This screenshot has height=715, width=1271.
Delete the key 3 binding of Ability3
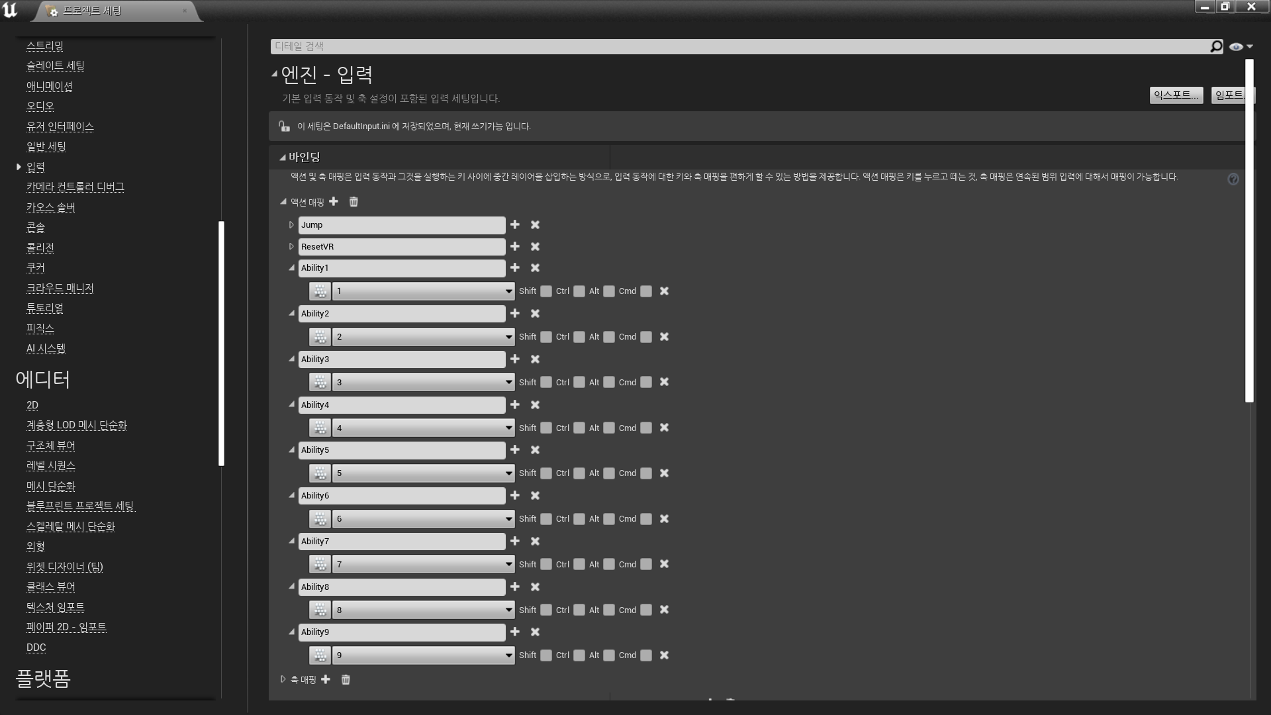pyautogui.click(x=664, y=382)
